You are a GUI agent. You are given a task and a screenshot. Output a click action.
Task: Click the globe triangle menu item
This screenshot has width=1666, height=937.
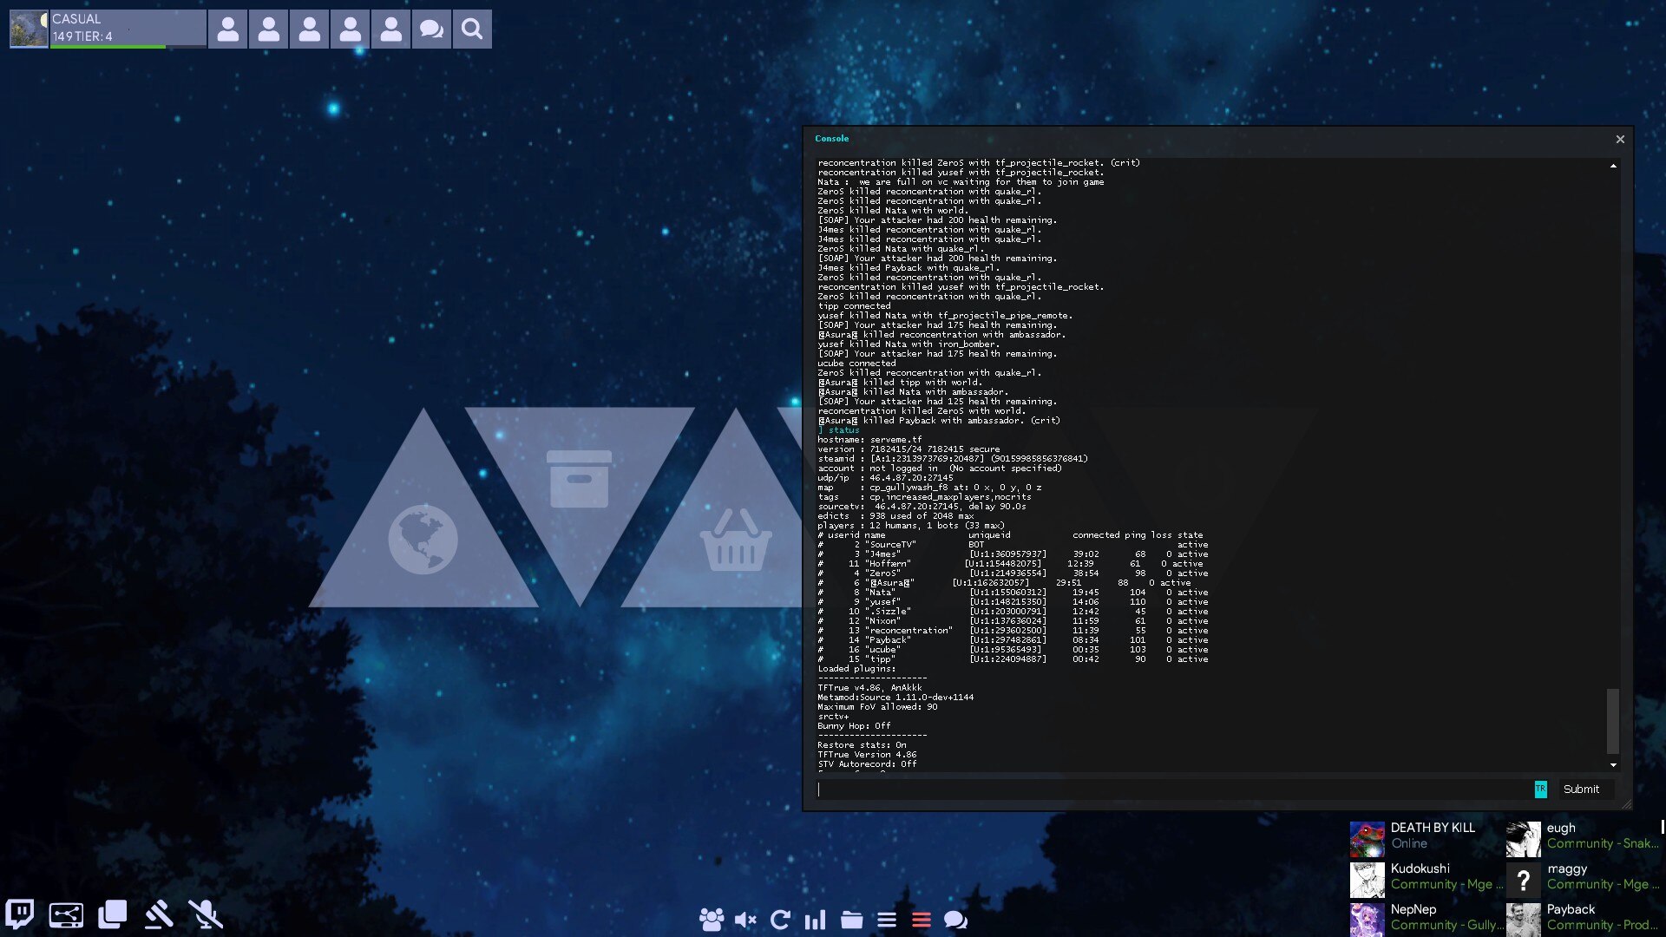(x=423, y=538)
